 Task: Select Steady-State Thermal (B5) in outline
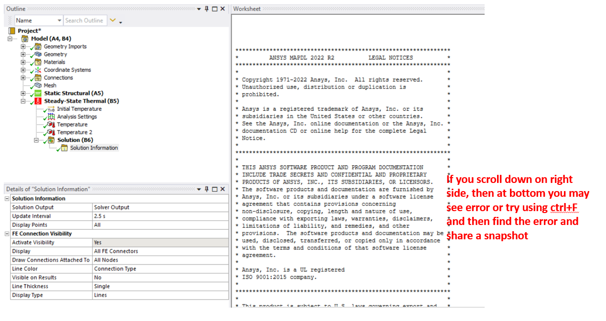coord(82,101)
